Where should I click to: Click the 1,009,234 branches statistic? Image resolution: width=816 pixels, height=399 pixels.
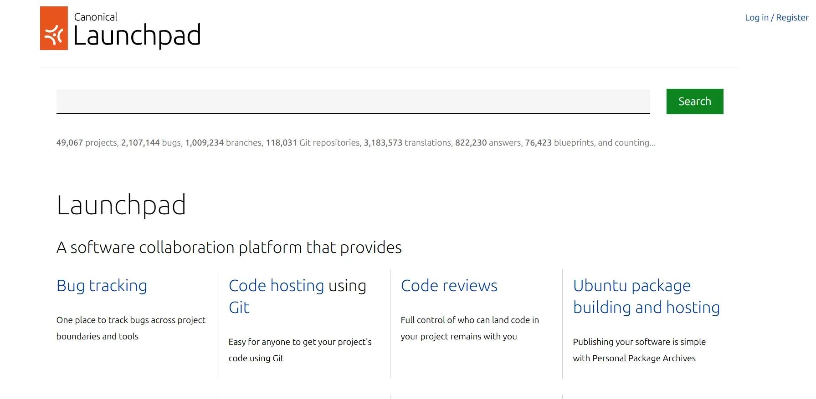(223, 142)
